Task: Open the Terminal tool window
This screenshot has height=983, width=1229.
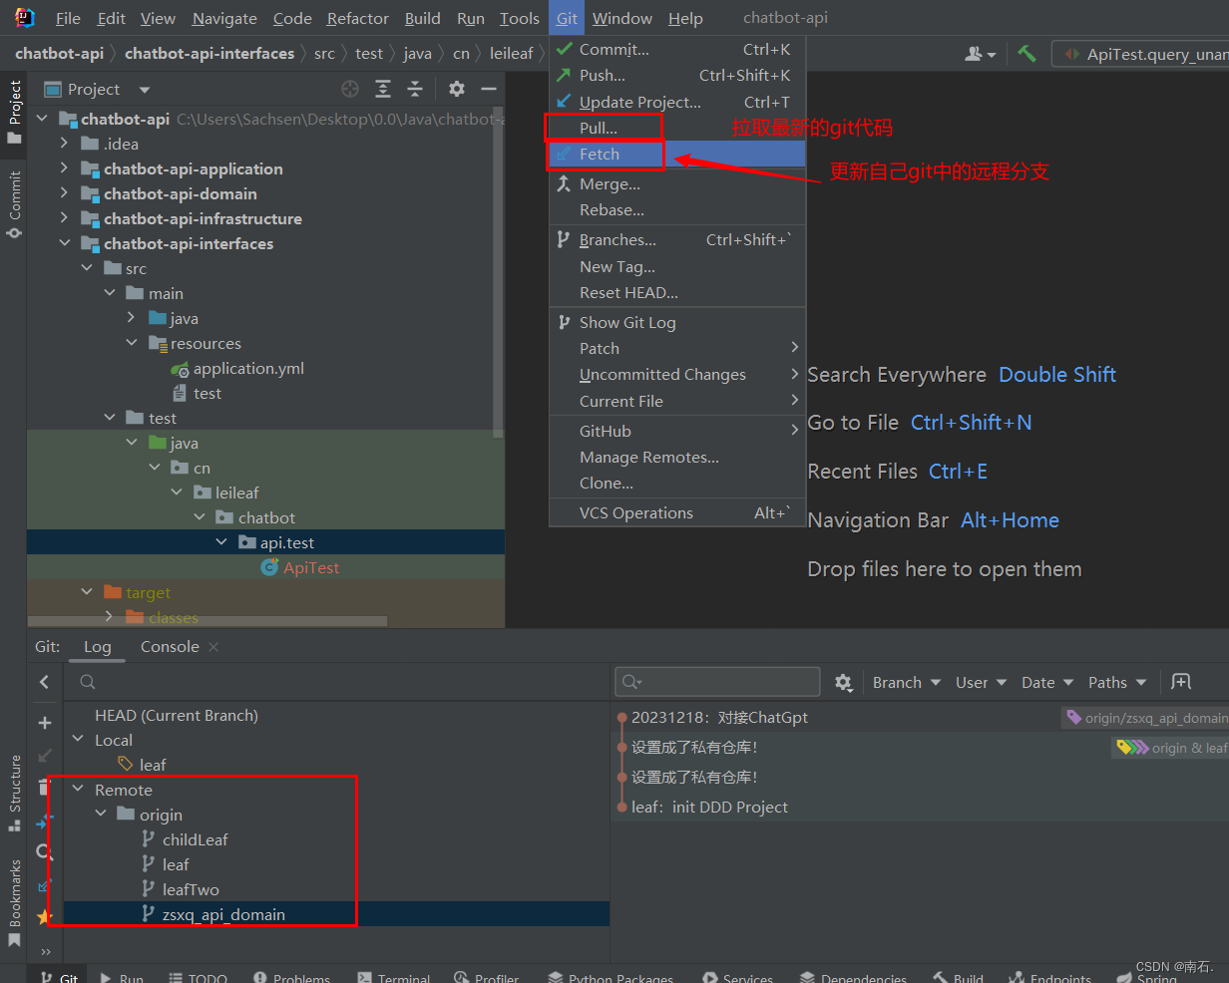Action: point(394,978)
